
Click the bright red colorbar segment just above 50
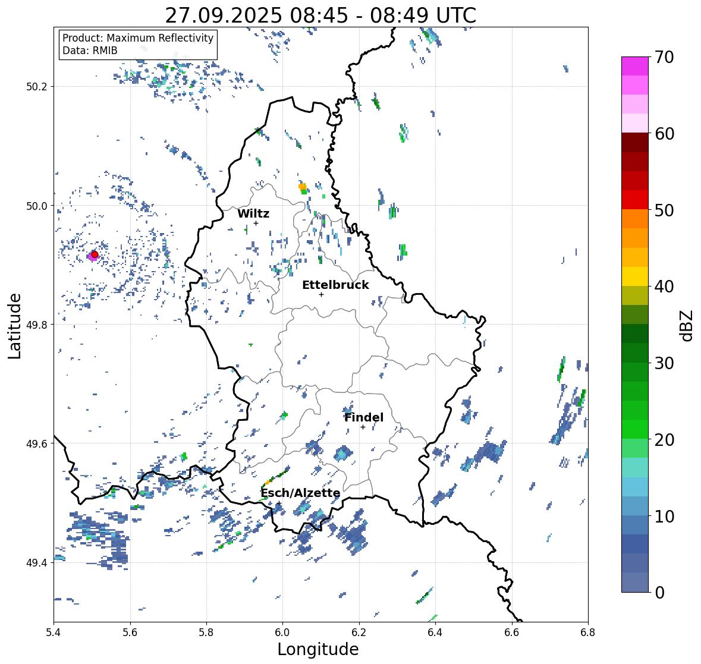pyautogui.click(x=635, y=200)
